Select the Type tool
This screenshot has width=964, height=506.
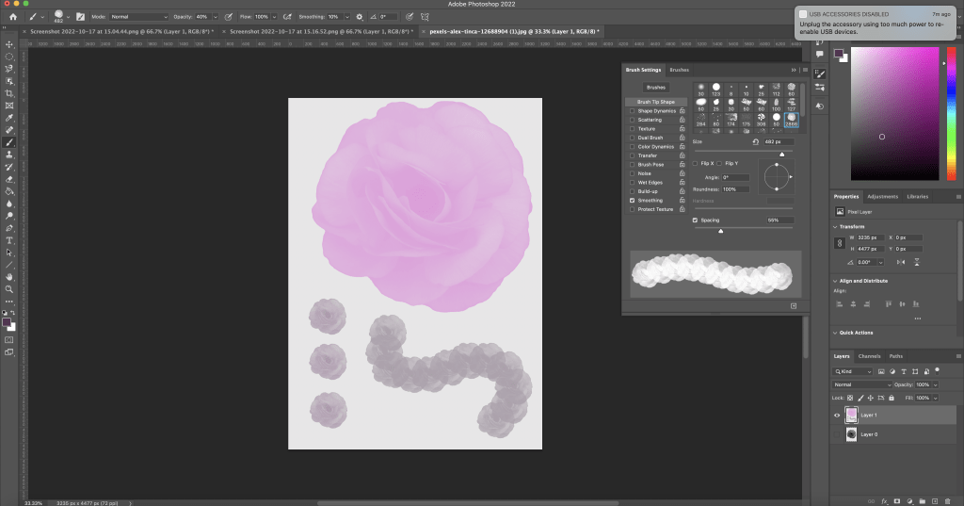click(8, 240)
